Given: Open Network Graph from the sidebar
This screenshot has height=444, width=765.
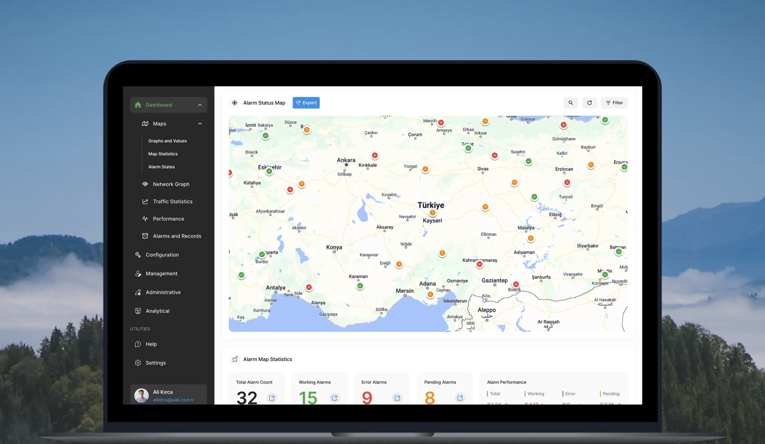Looking at the screenshot, I should click(171, 184).
